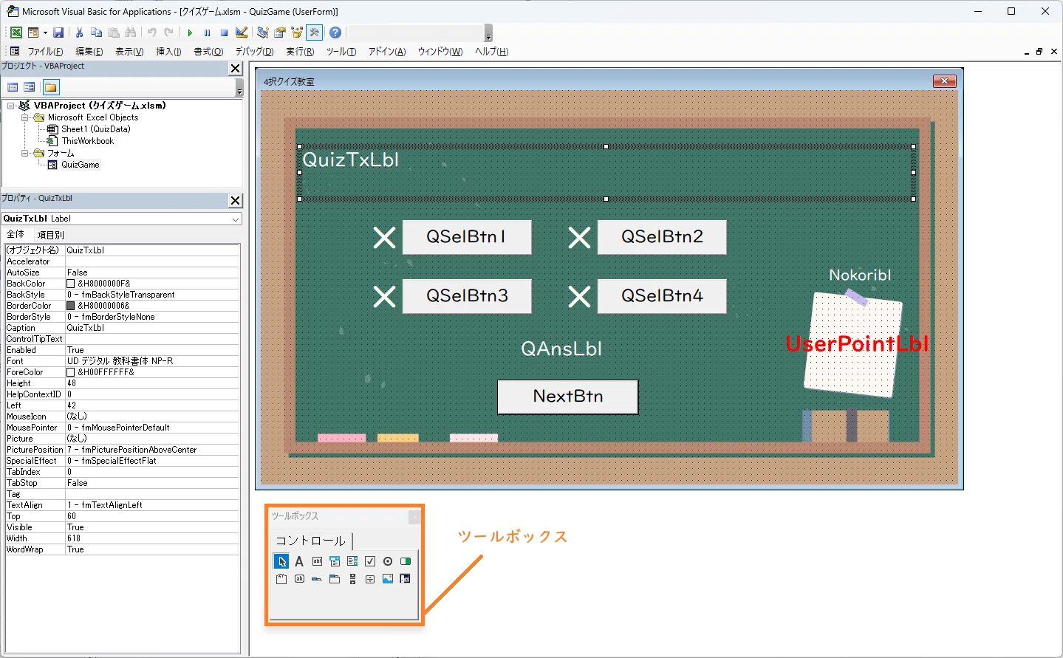The width and height of the screenshot is (1063, 658).
Task: Open the Insert UserForm dropdown arrow
Action: [45, 32]
